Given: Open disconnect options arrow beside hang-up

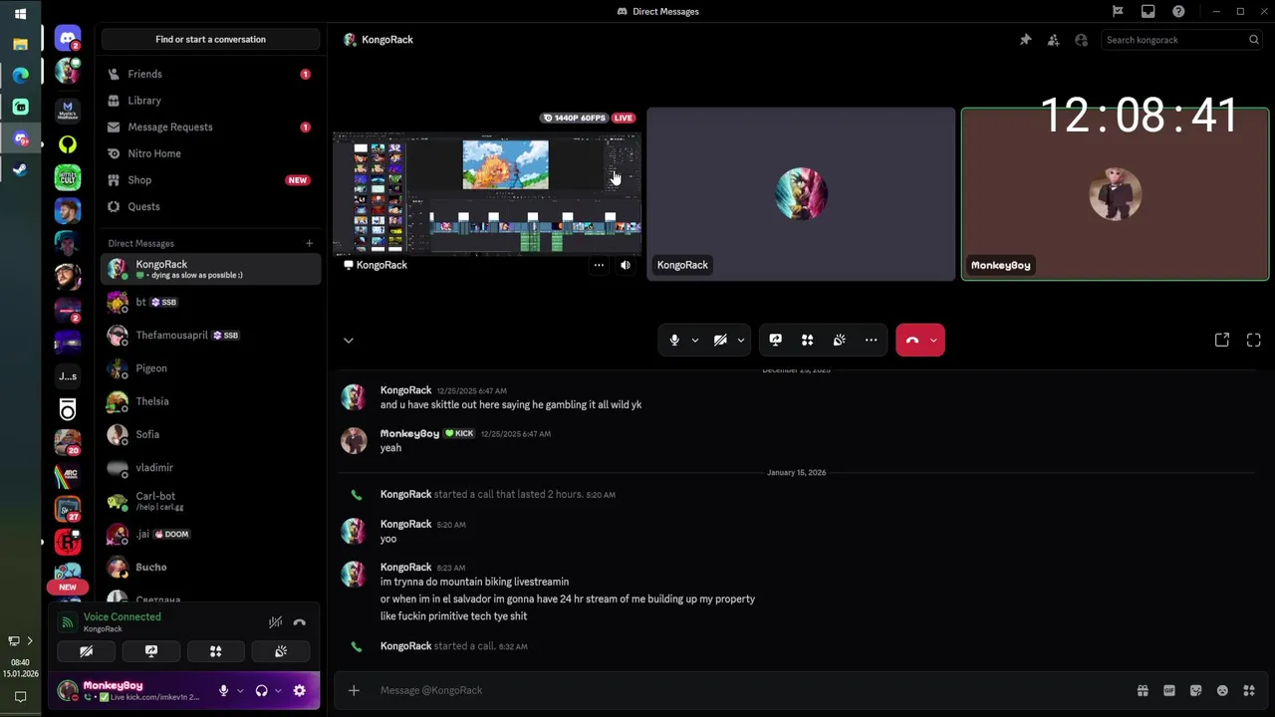Looking at the screenshot, I should click(933, 341).
